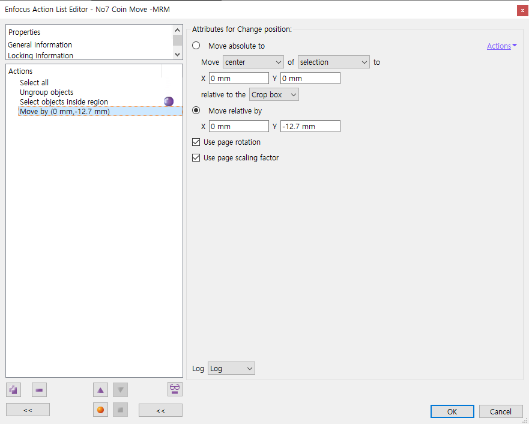
Task: Click the purple sphere beside Select objects inside region
Action: 169,101
